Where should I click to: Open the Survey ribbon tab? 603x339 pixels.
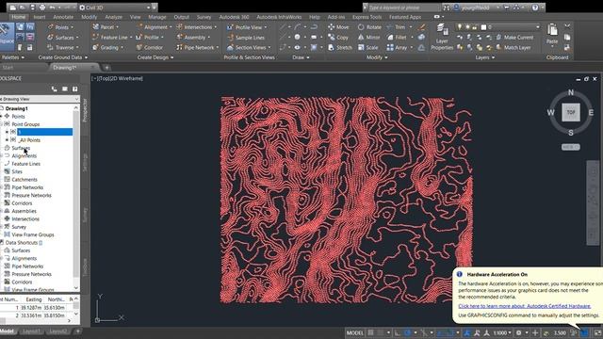coord(204,17)
